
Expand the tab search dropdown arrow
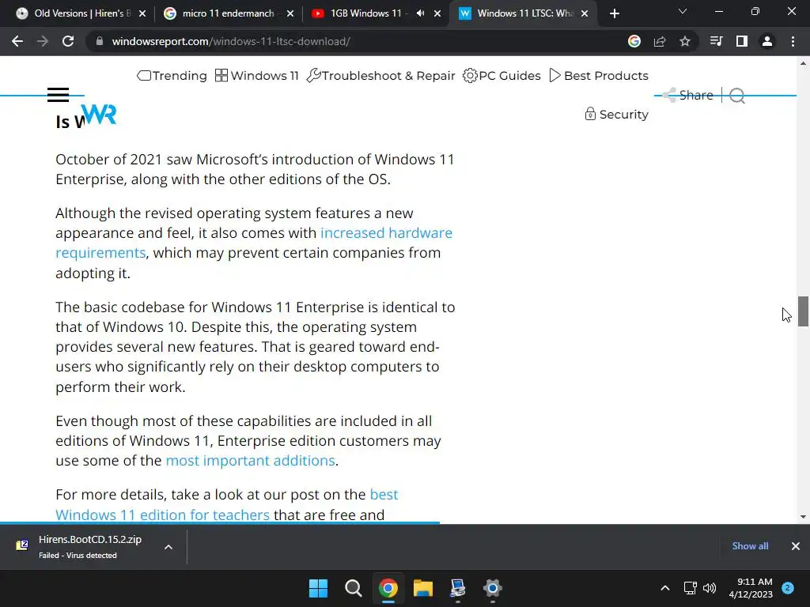683,11
